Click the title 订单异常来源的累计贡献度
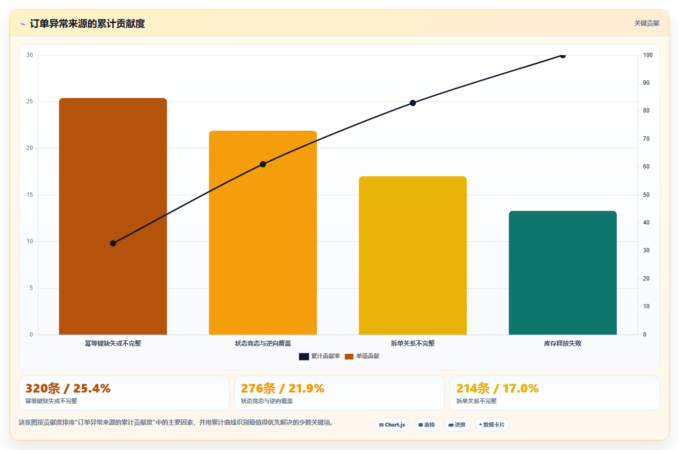This screenshot has width=679, height=450. click(87, 23)
